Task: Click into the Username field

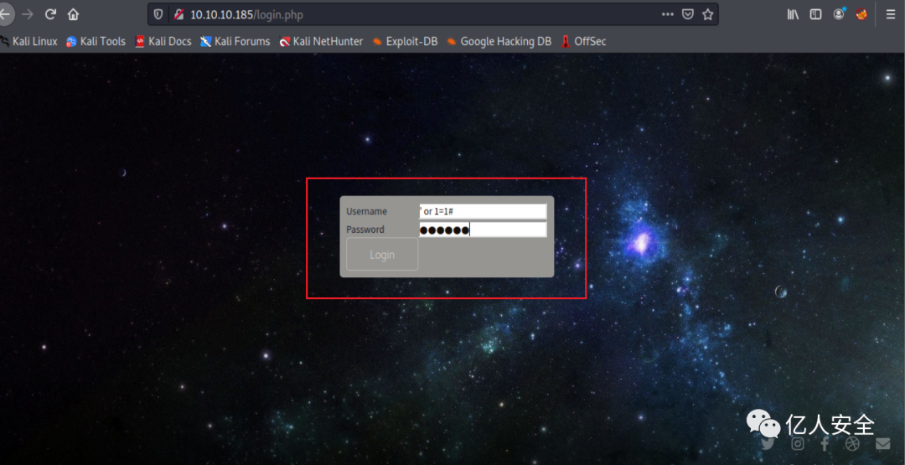Action: tap(483, 211)
